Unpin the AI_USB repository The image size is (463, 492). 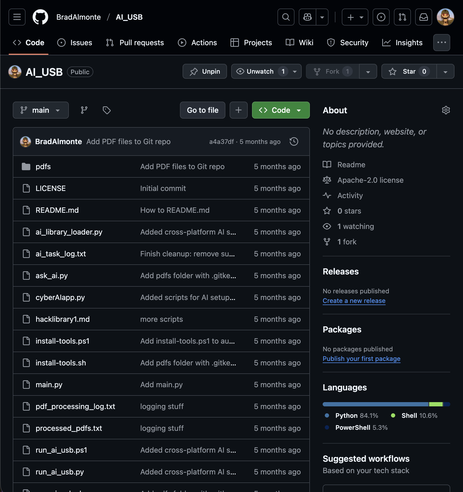coord(205,72)
